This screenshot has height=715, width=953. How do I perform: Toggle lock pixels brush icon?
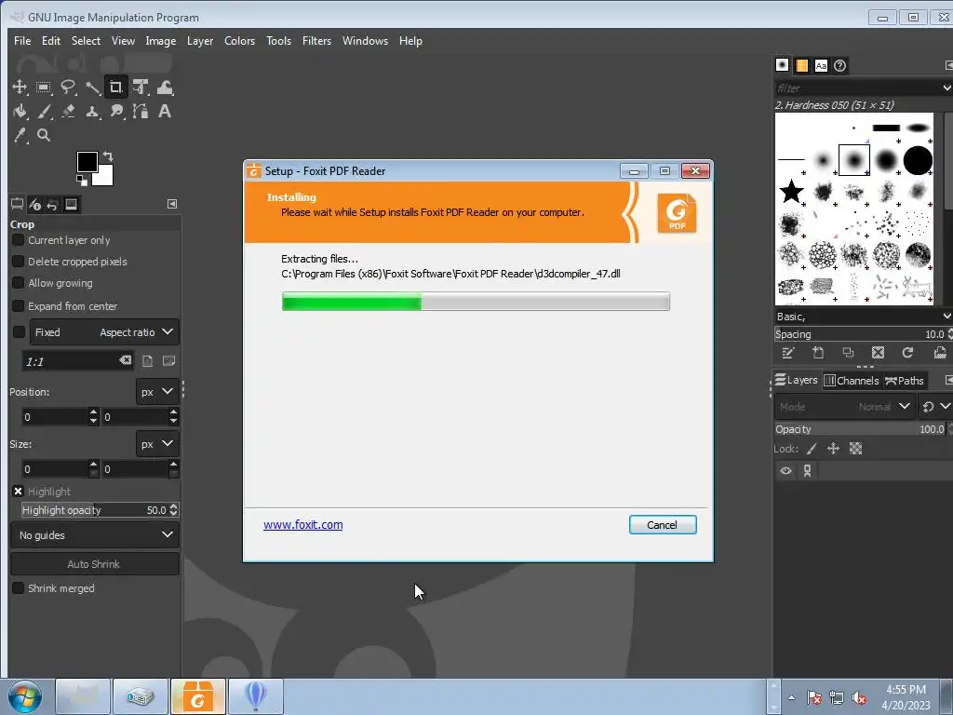point(812,449)
